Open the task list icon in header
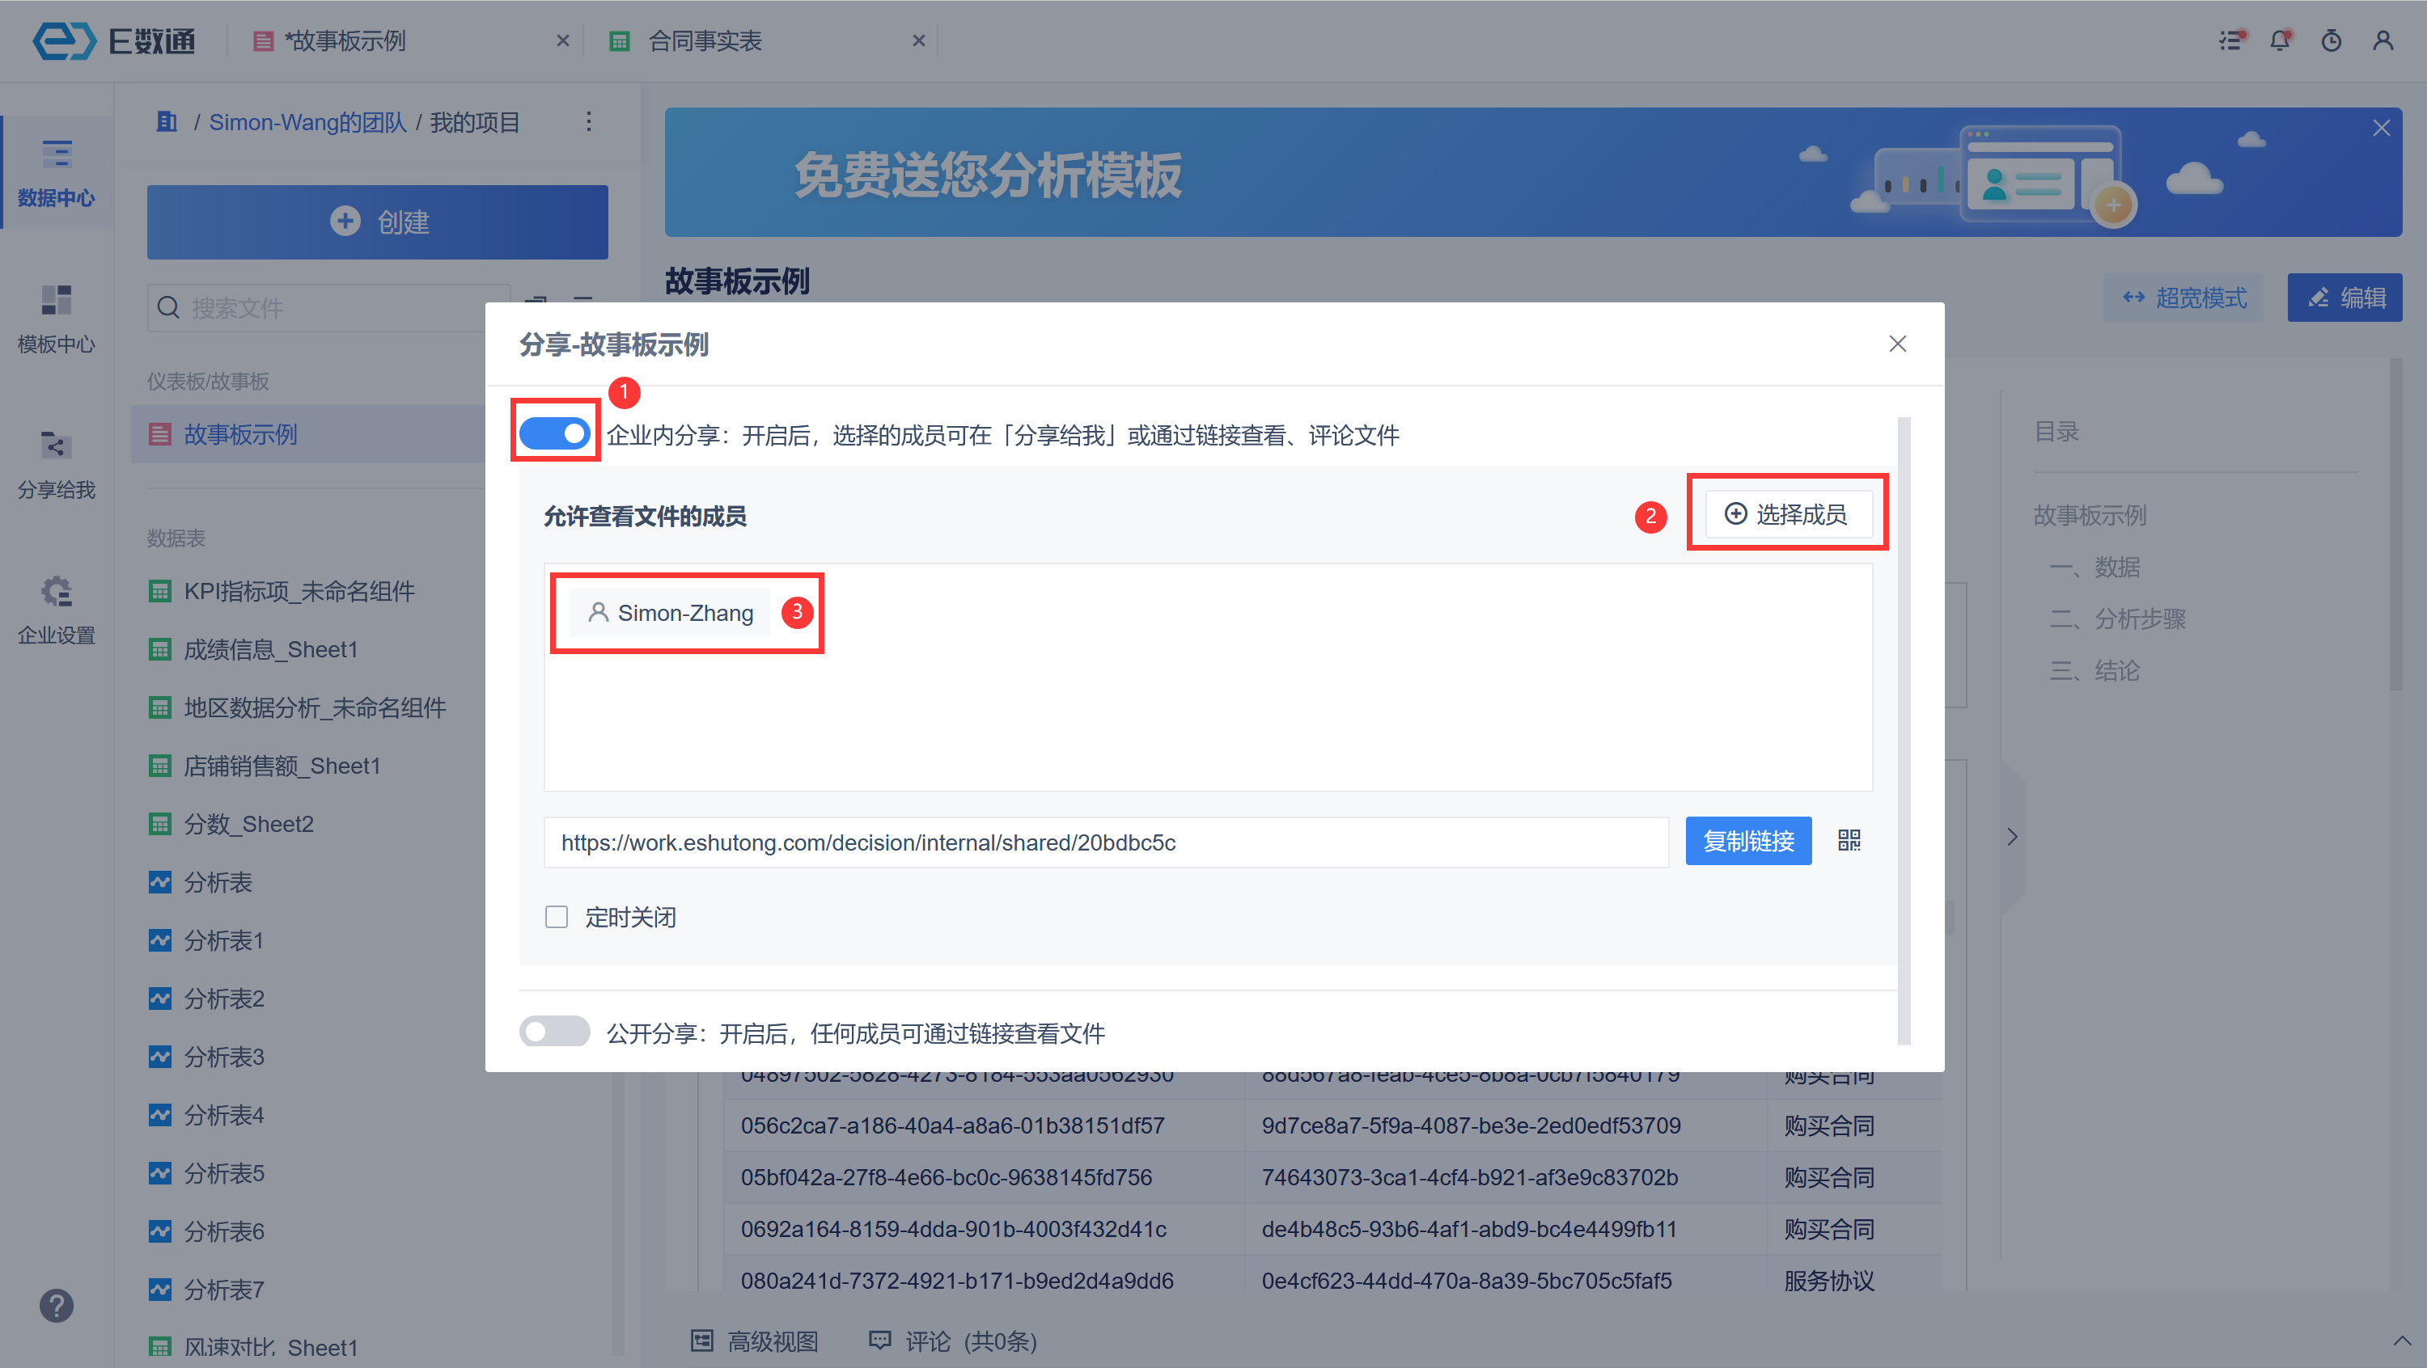 click(2230, 41)
